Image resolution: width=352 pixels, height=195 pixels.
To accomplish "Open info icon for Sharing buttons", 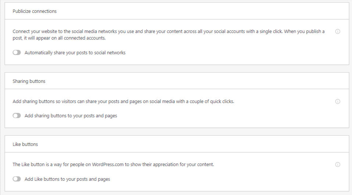I will pyautogui.click(x=338, y=102).
